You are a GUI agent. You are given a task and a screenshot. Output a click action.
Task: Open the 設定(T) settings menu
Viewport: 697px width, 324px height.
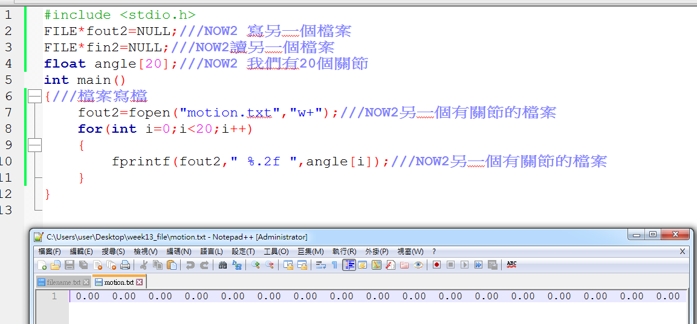[x=243, y=252]
